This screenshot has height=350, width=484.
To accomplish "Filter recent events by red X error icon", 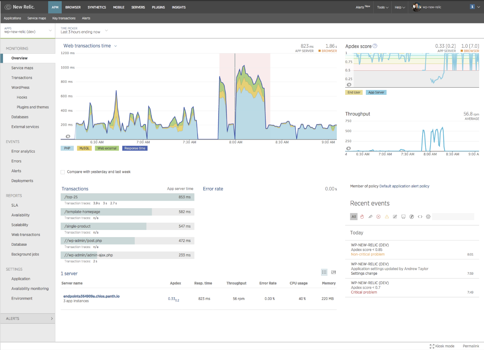I will click(x=379, y=217).
